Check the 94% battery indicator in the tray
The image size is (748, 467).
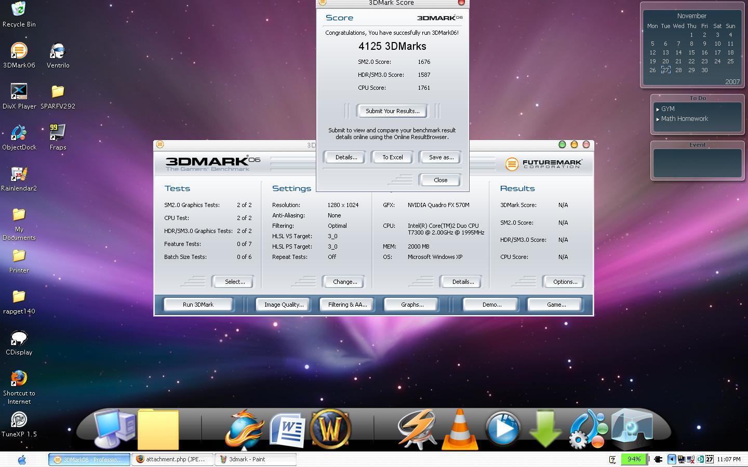coord(635,459)
